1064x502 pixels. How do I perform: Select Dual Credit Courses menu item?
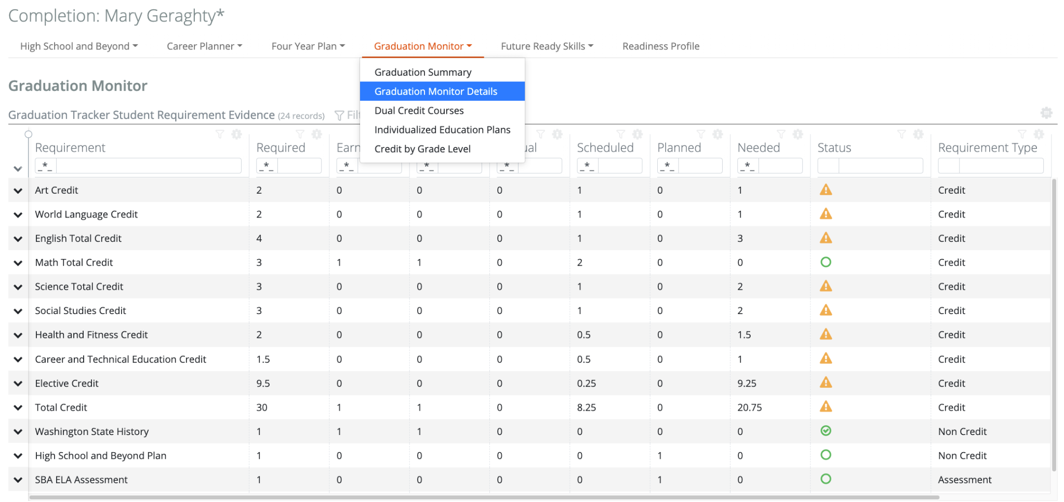(442, 111)
